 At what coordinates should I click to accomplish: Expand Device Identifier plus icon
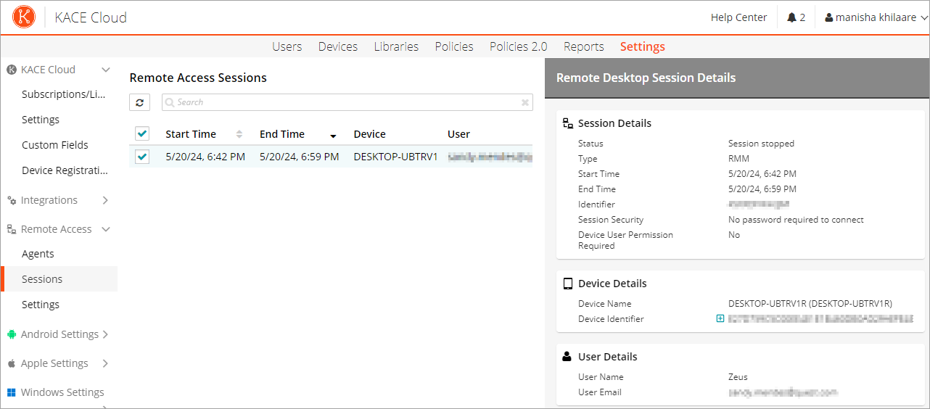[720, 318]
